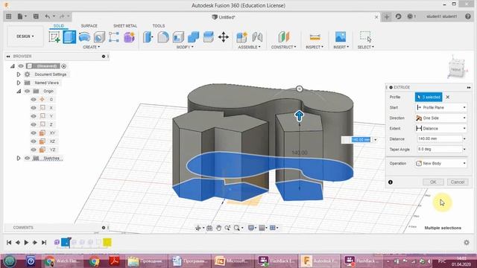Screen dimensions: 477x268
Task: Open the Assemble menu
Action: click(x=249, y=47)
